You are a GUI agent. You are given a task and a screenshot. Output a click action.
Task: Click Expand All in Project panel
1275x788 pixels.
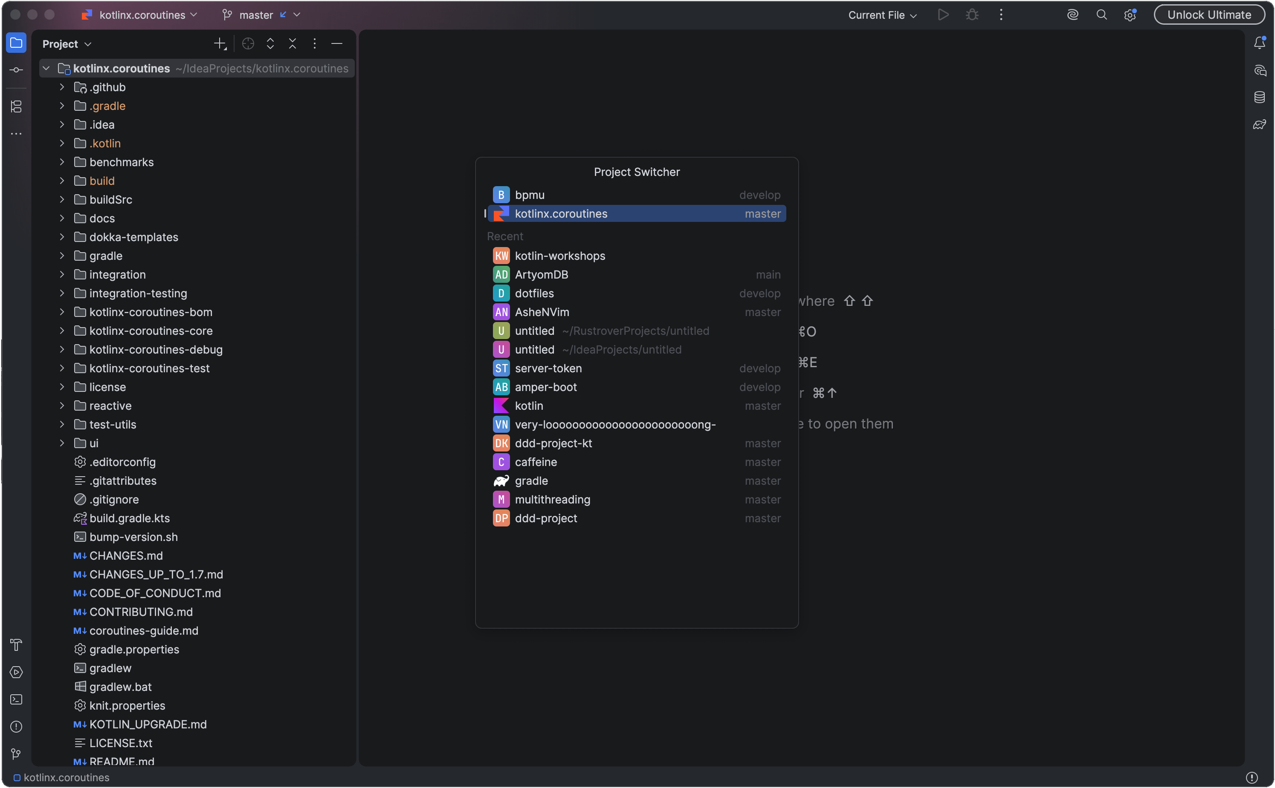pyautogui.click(x=270, y=44)
